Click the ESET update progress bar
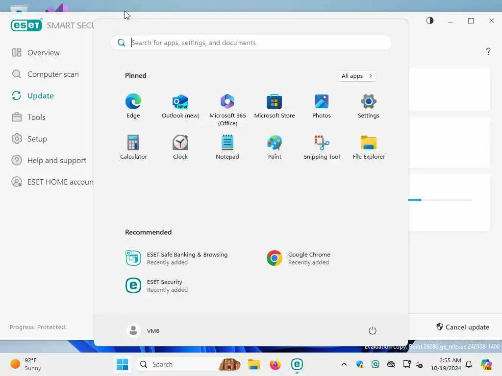 point(440,200)
